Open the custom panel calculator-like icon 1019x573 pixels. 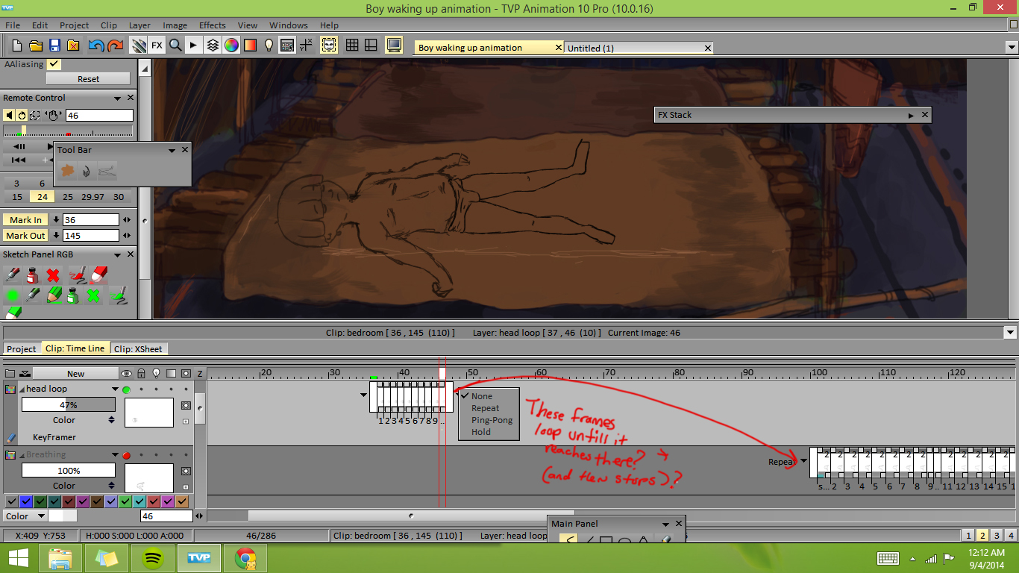(x=287, y=46)
